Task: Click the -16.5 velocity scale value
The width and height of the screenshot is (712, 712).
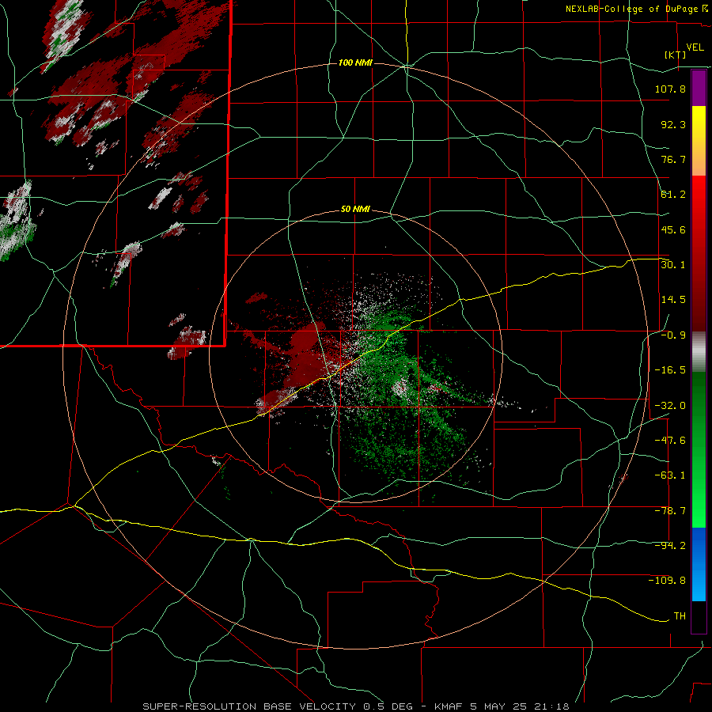Action: (x=670, y=370)
